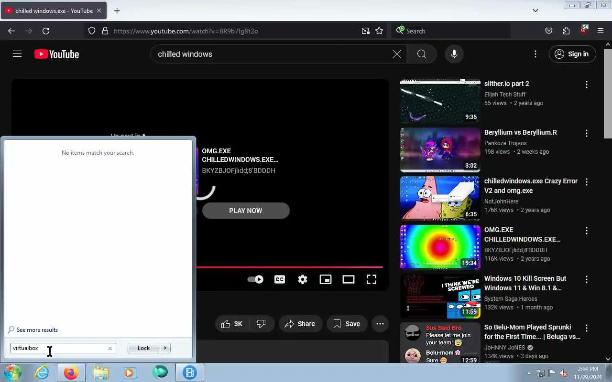This screenshot has width=612, height=382.
Task: Open options for slither.io part 2
Action: [x=587, y=85]
